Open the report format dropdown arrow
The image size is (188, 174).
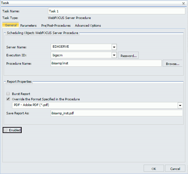coord(180,105)
